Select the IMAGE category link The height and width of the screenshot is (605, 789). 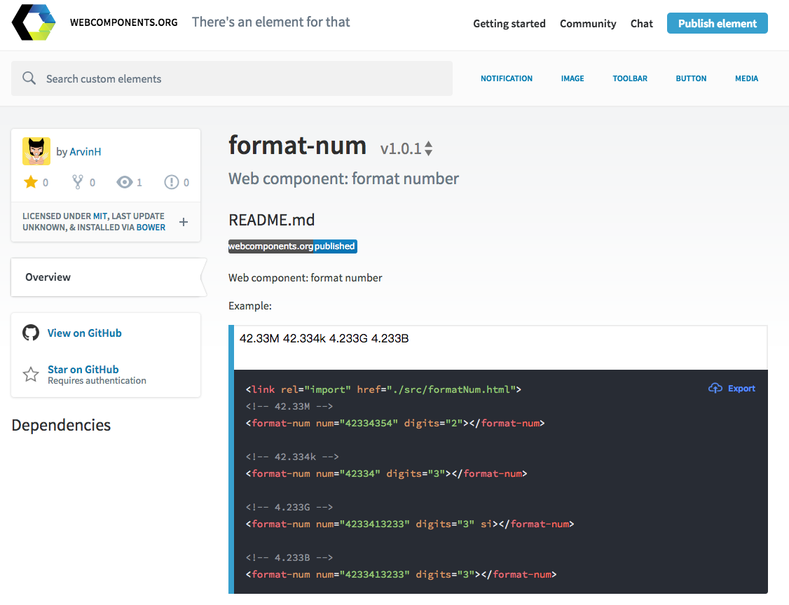[x=572, y=78]
